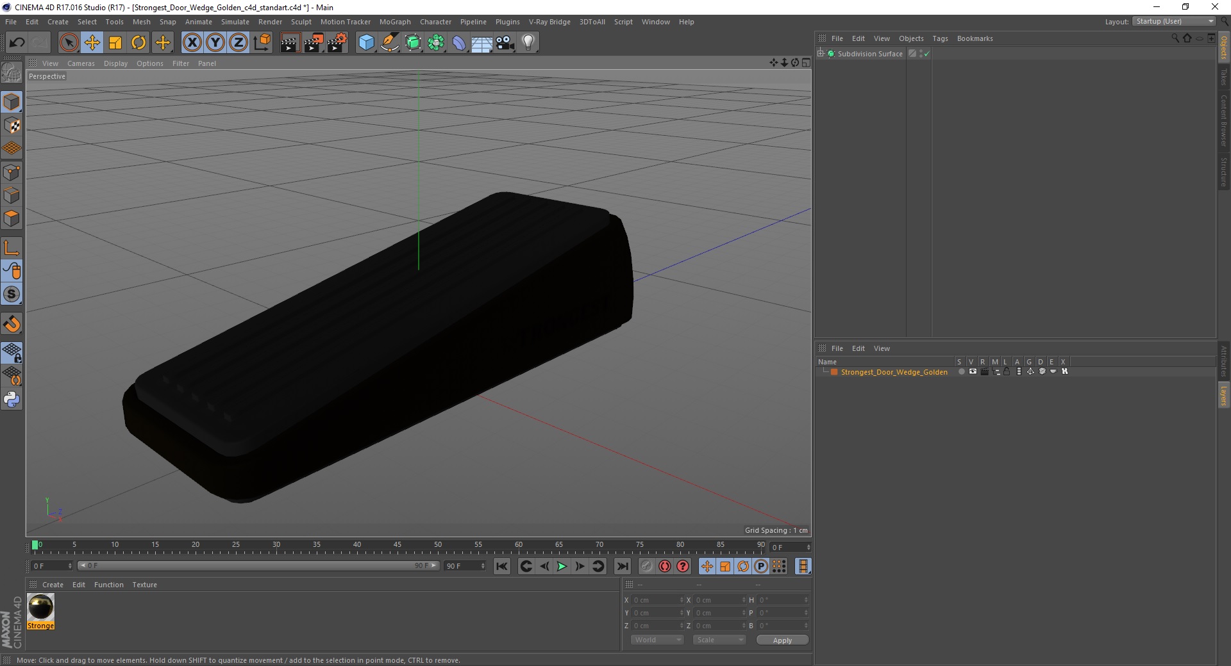Enable Edges mode in left sidebar
Image resolution: width=1231 pixels, height=666 pixels.
click(x=12, y=195)
